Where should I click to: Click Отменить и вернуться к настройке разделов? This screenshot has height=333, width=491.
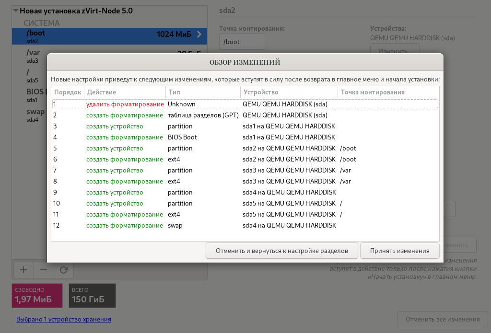(281, 251)
